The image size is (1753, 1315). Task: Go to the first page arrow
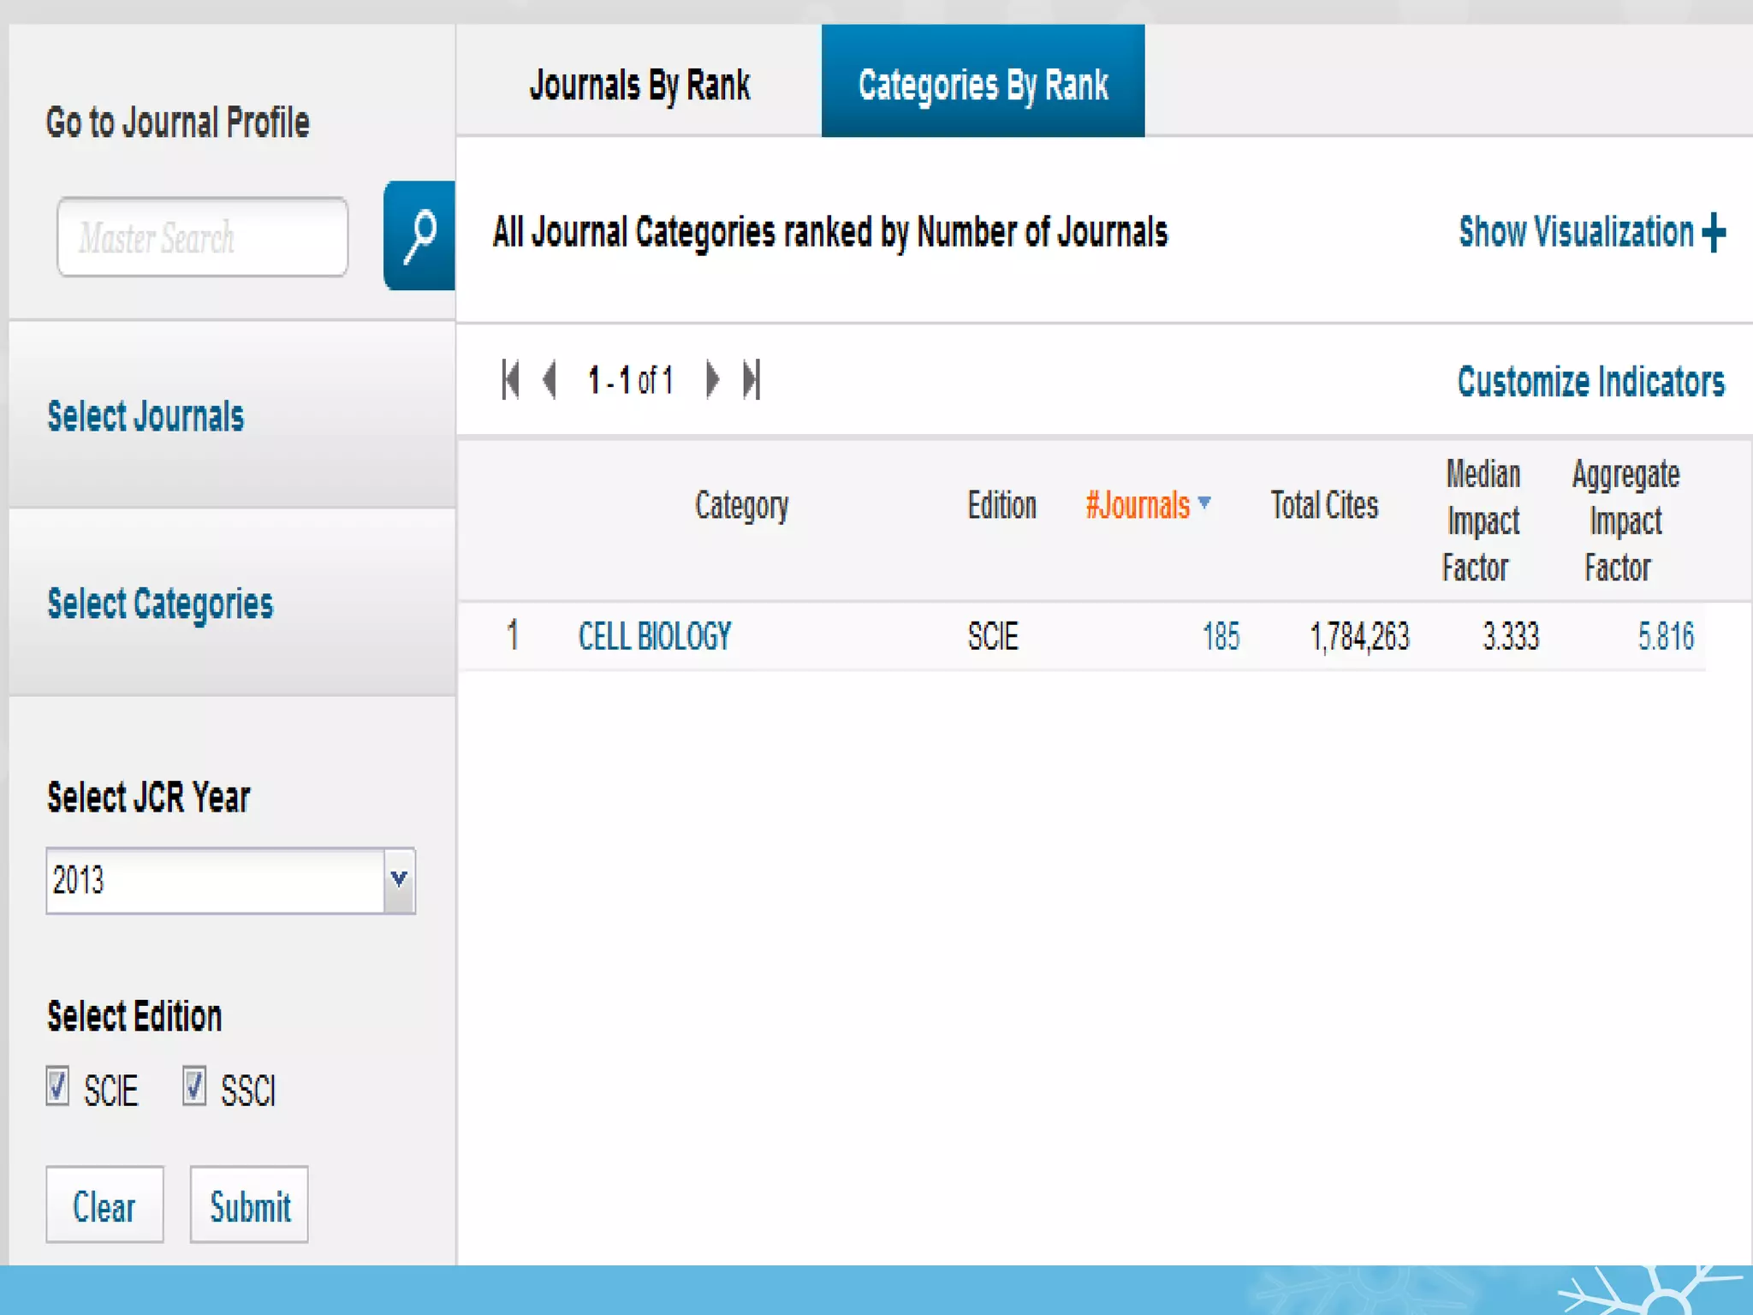point(511,379)
